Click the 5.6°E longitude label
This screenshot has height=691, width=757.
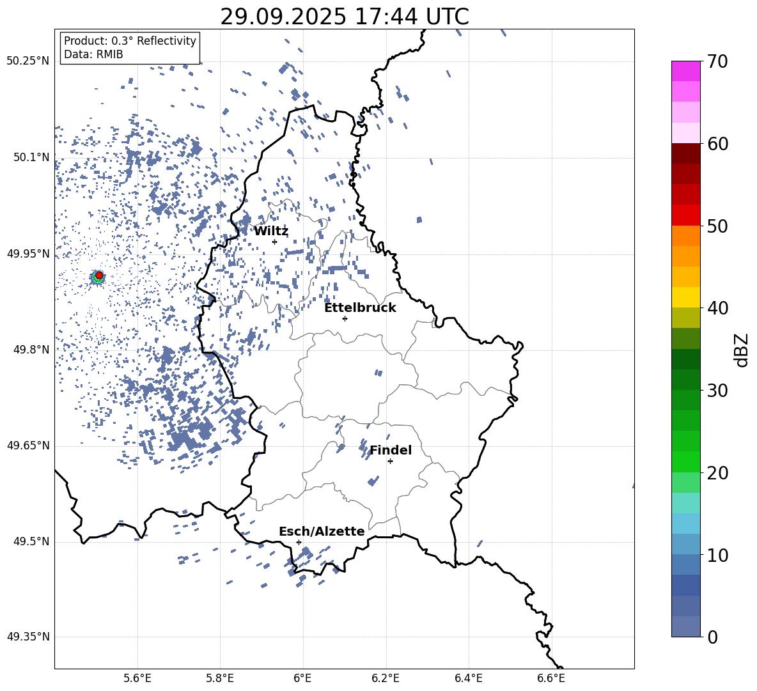(137, 678)
